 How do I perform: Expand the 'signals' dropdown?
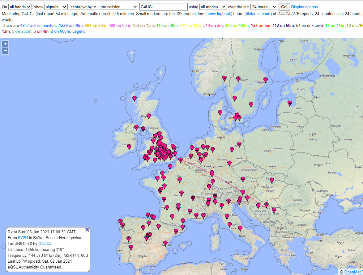tap(56, 7)
